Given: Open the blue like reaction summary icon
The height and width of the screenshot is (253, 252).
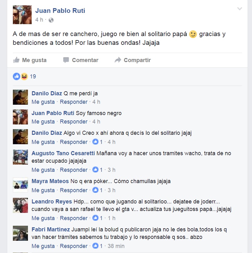Looking at the screenshot, I should pos(17,76).
